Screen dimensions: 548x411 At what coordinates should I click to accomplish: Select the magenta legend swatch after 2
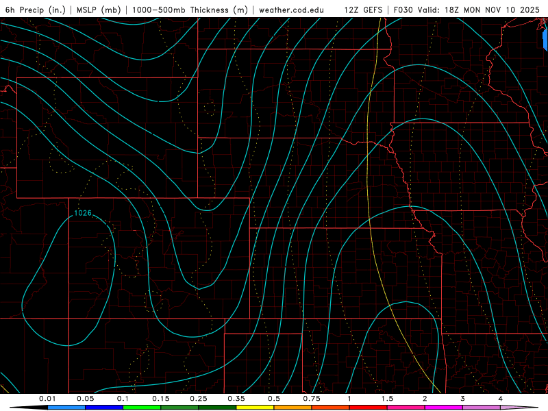pos(444,408)
